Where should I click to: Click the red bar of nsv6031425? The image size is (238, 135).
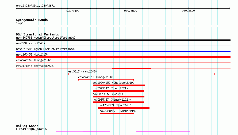click(x=118, y=97)
